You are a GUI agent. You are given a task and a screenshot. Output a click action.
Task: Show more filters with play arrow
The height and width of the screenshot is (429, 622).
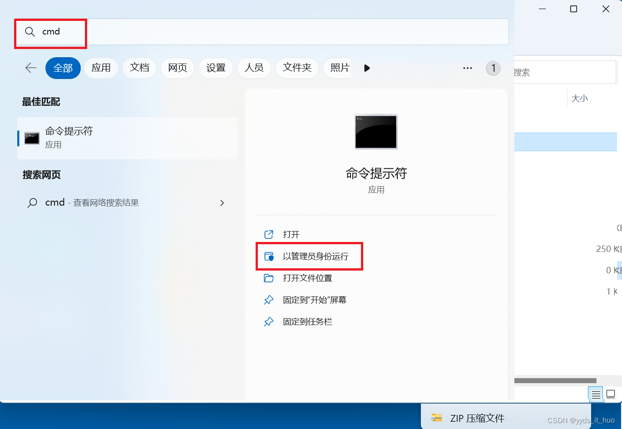(x=367, y=68)
